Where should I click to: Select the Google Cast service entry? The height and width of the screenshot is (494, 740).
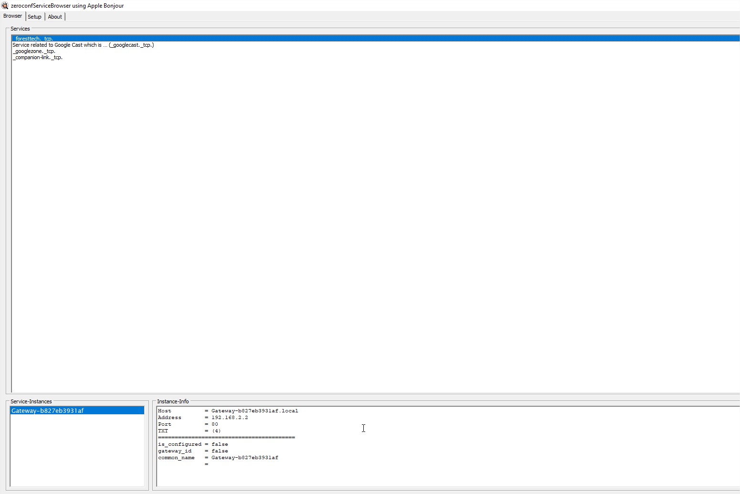[x=83, y=45]
